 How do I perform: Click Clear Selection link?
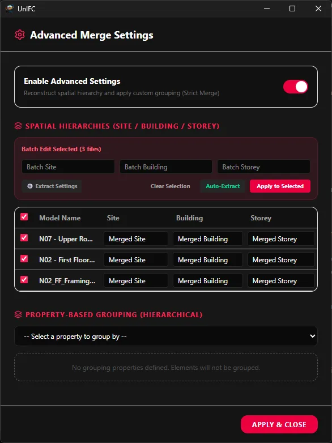click(x=170, y=186)
